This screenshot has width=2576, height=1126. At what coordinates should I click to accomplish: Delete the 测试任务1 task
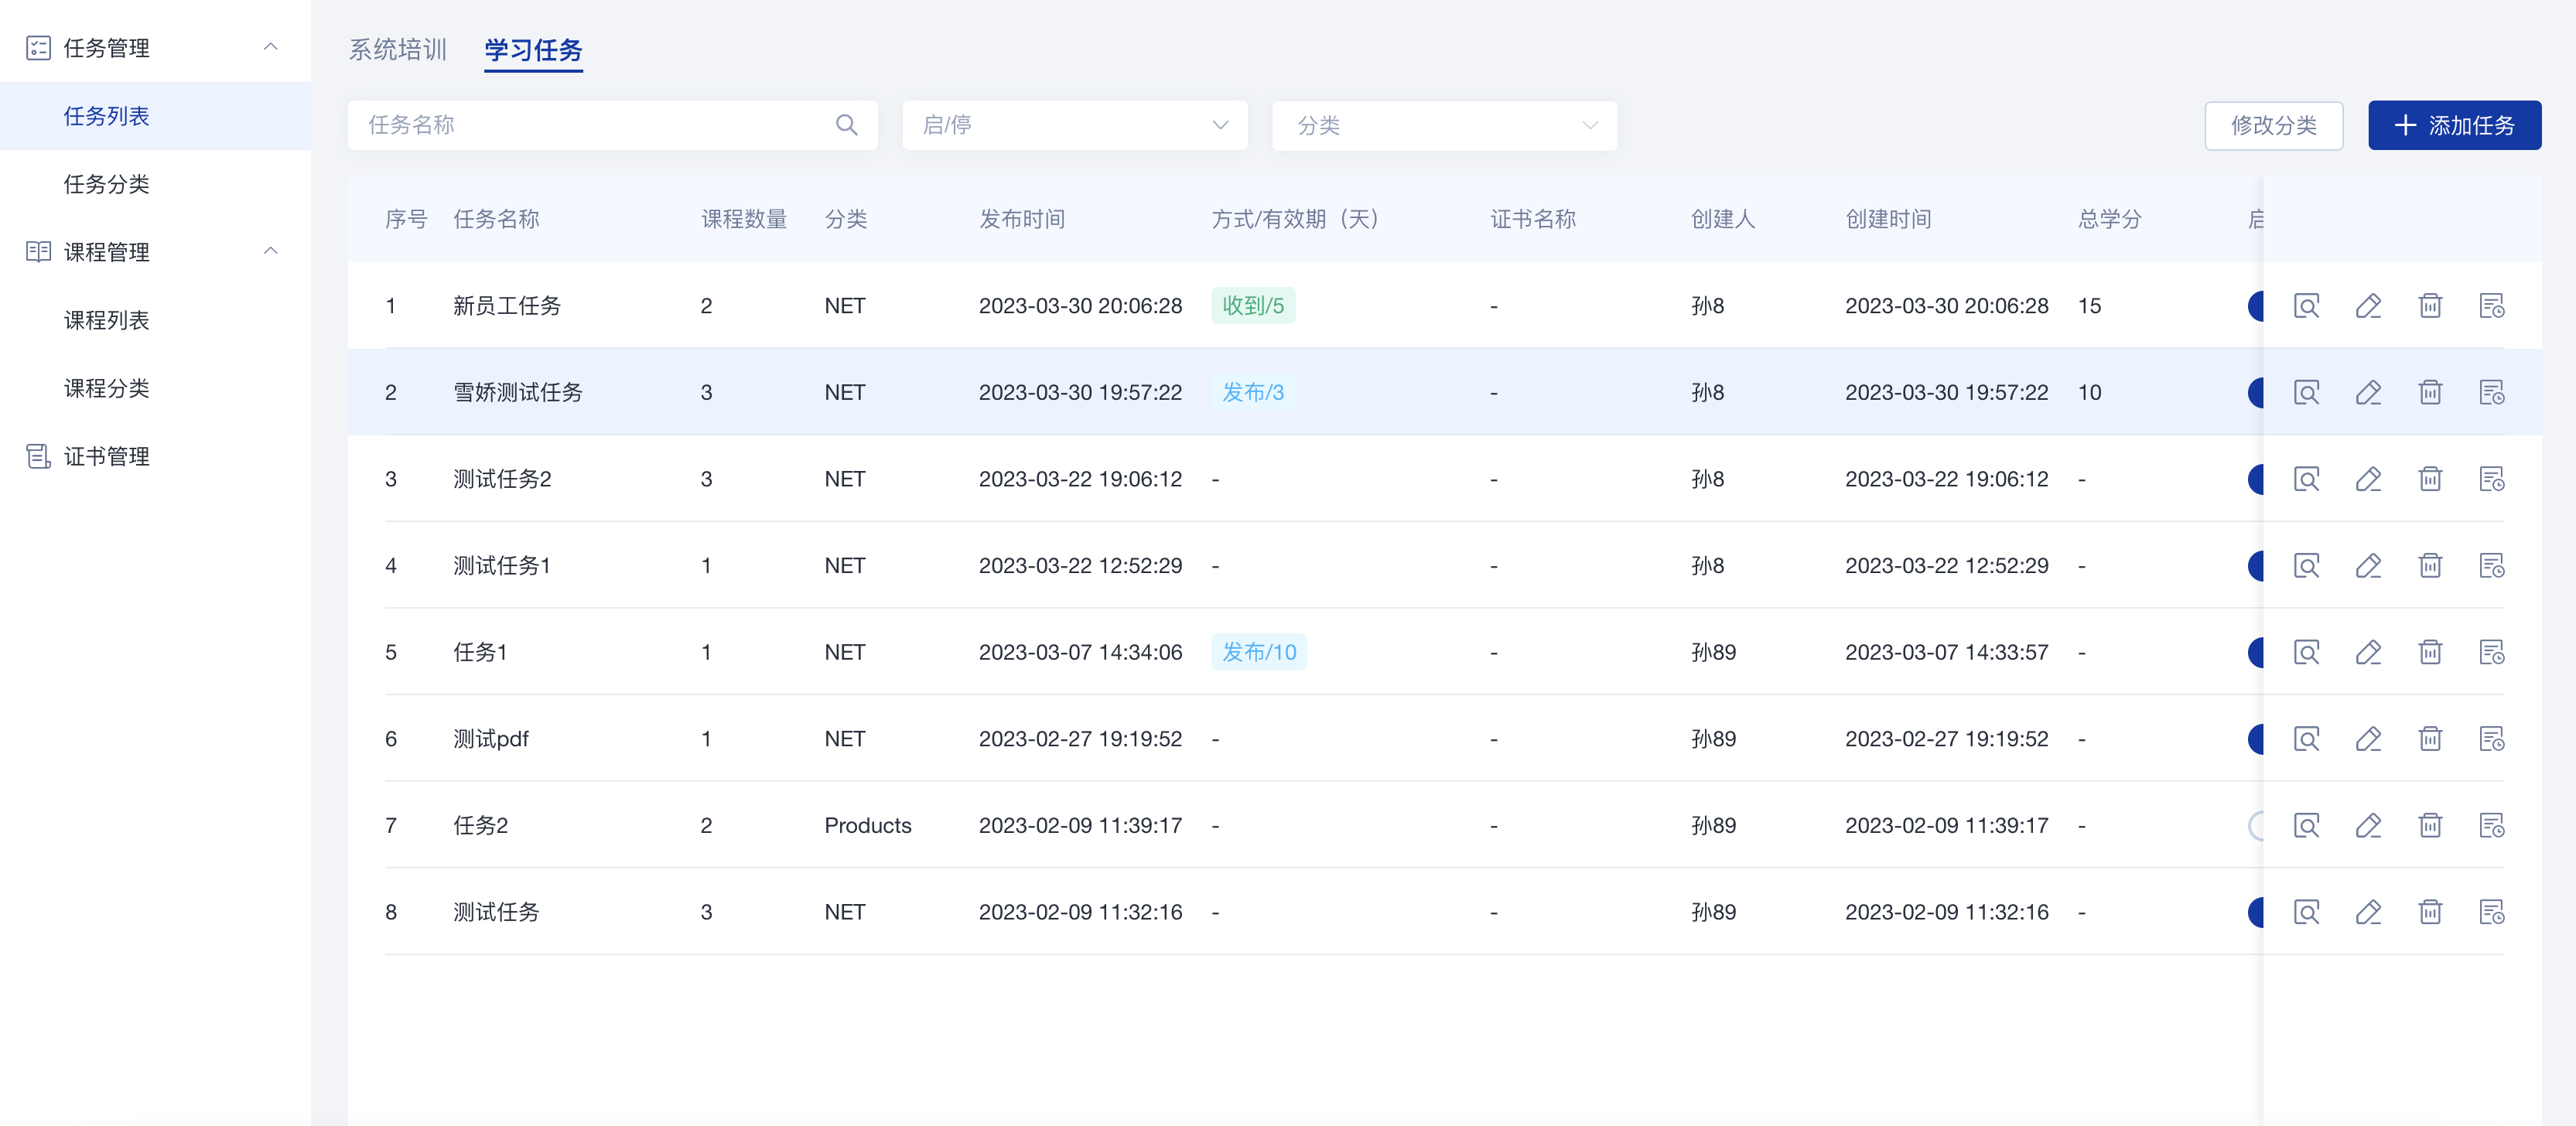(x=2430, y=566)
